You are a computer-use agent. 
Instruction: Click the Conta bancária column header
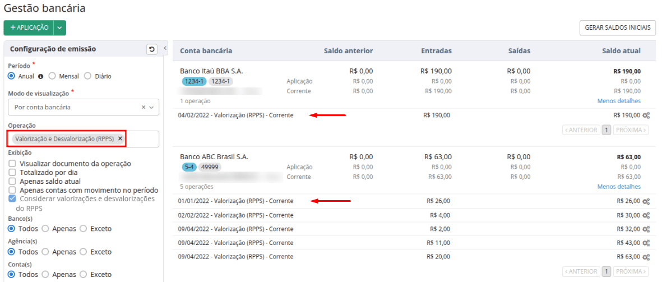coord(206,50)
